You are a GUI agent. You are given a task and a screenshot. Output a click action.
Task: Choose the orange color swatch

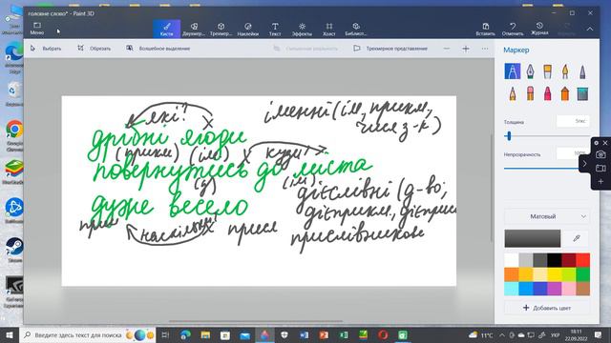[512, 274]
